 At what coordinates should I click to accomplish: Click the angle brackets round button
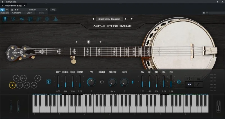[27, 85]
